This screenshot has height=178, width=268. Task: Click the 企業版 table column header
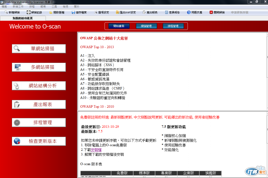188,173
